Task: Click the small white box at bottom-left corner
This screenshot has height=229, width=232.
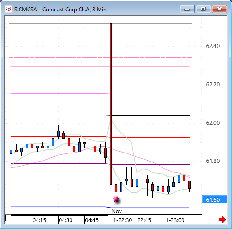Action: click(8, 219)
